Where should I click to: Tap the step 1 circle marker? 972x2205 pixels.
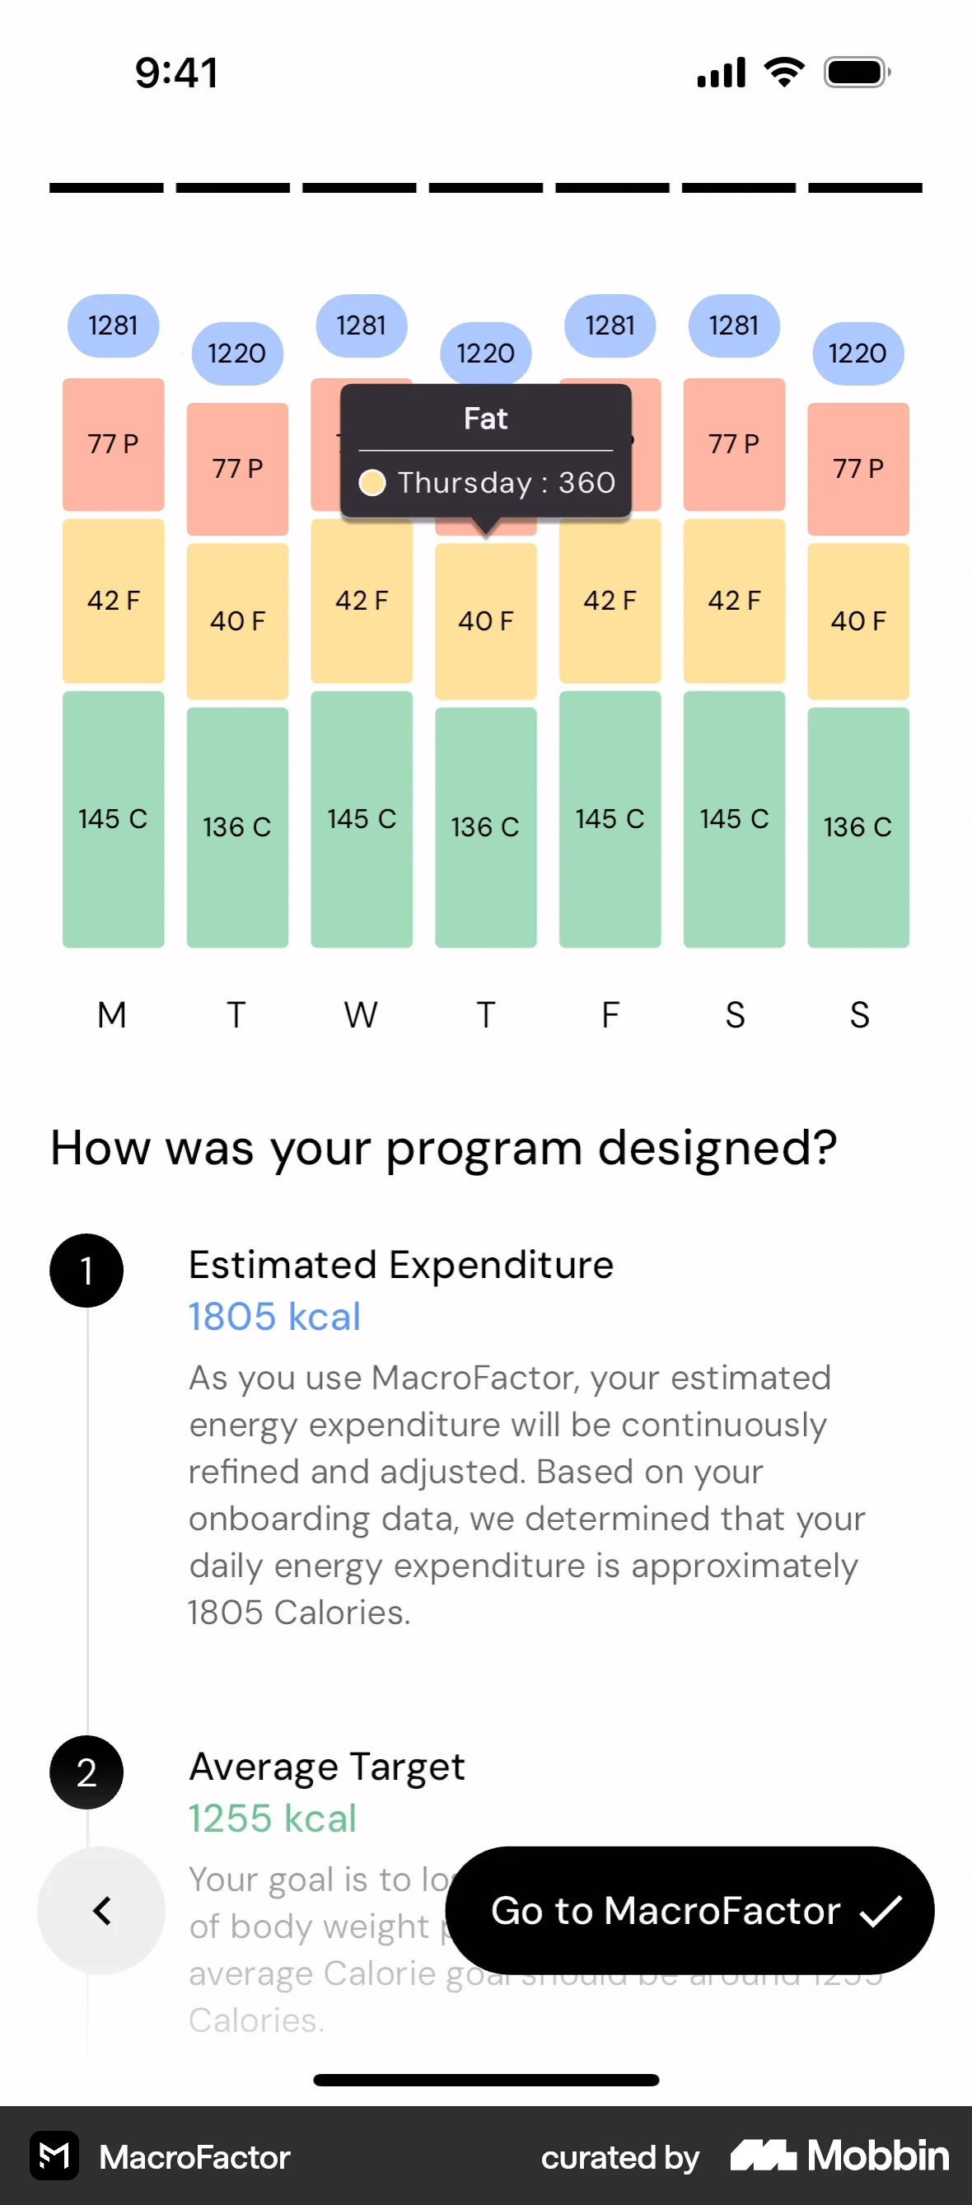pyautogui.click(x=86, y=1271)
